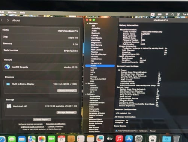The image size is (188, 142).
Task: Select Apple Pay in Hardware list
Action: (96, 28)
